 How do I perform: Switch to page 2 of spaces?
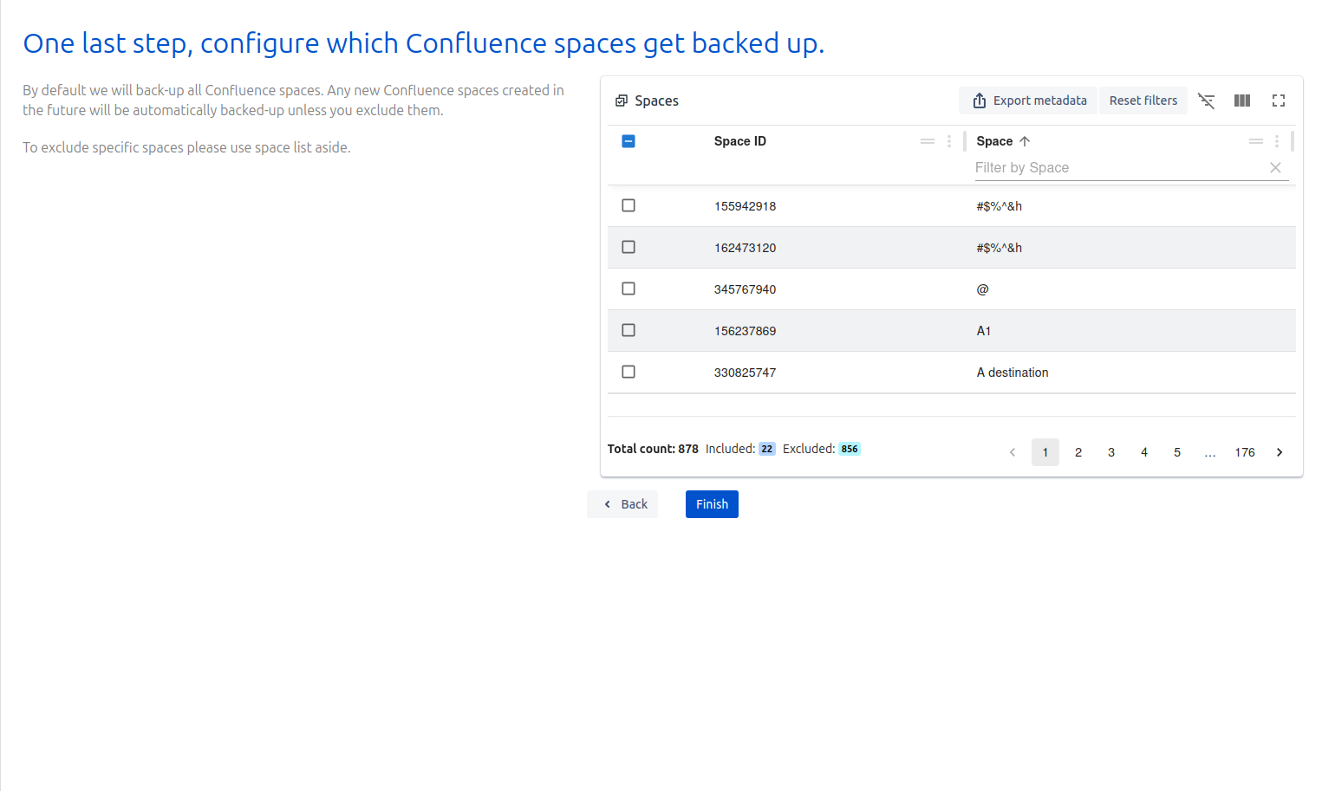(x=1078, y=452)
